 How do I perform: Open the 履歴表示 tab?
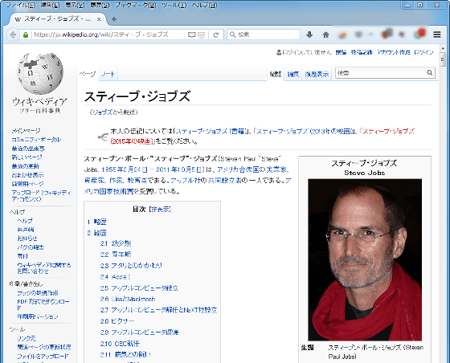(317, 74)
